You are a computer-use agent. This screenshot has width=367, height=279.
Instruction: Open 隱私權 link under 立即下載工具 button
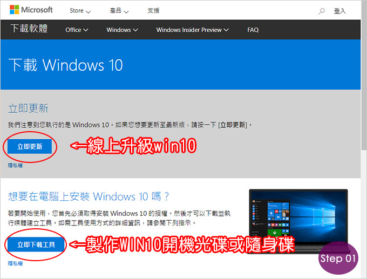coord(15,263)
